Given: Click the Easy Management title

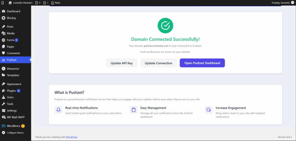Looking at the screenshot, I should 153,108.
